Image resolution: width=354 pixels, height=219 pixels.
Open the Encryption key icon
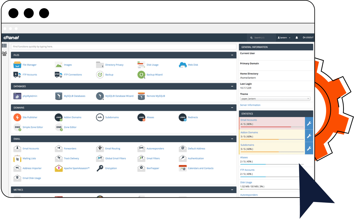click(100, 168)
